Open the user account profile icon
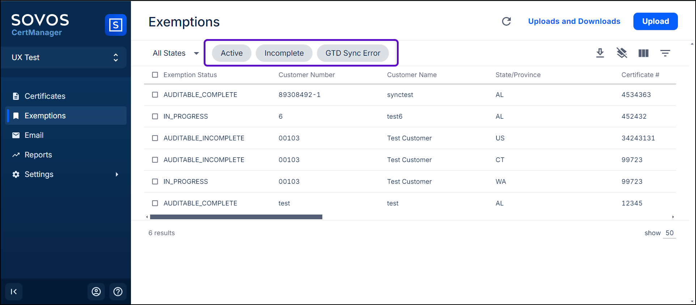The image size is (696, 305). [96, 292]
